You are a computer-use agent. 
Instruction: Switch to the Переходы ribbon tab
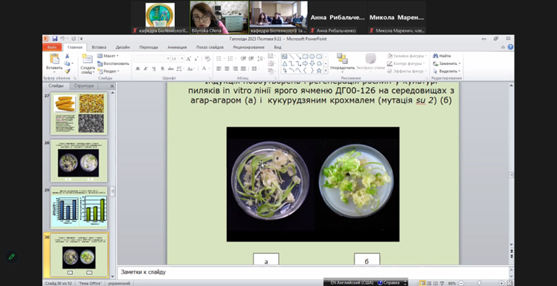148,47
